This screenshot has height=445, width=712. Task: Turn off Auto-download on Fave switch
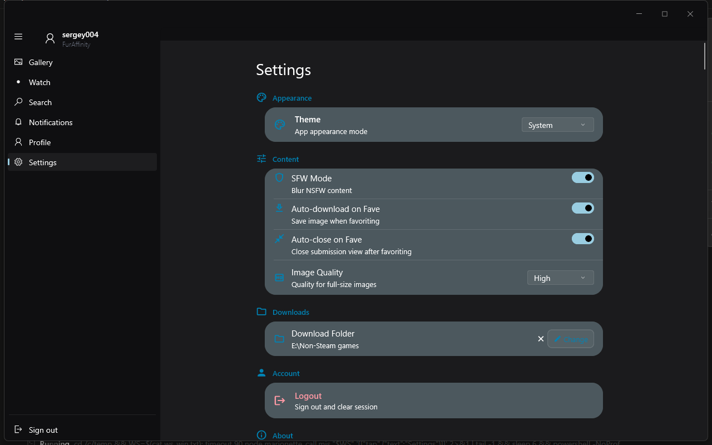583,208
